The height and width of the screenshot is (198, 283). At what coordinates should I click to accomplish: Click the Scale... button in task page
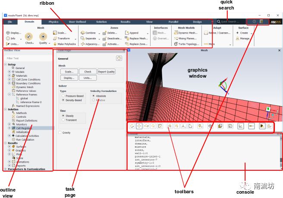(69, 72)
